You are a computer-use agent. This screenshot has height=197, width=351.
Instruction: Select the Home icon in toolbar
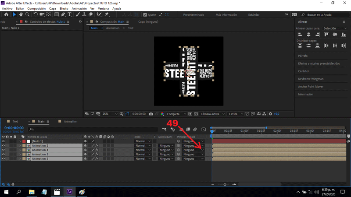tap(6, 14)
